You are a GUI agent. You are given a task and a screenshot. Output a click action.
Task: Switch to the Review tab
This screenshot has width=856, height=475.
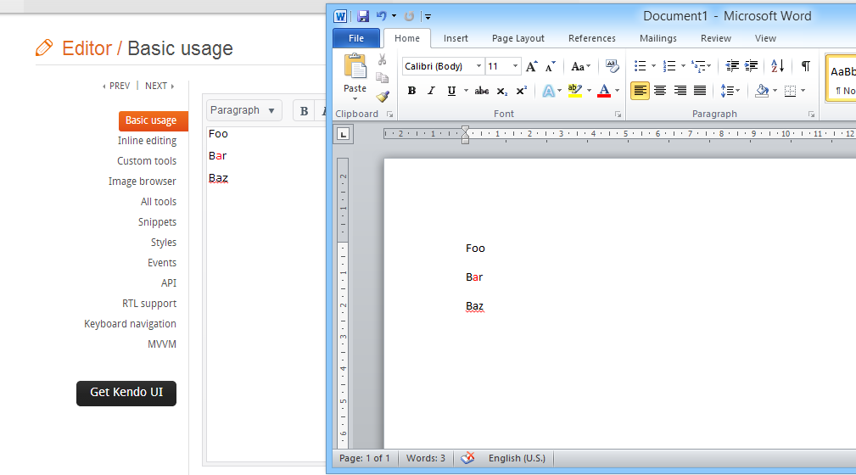716,38
